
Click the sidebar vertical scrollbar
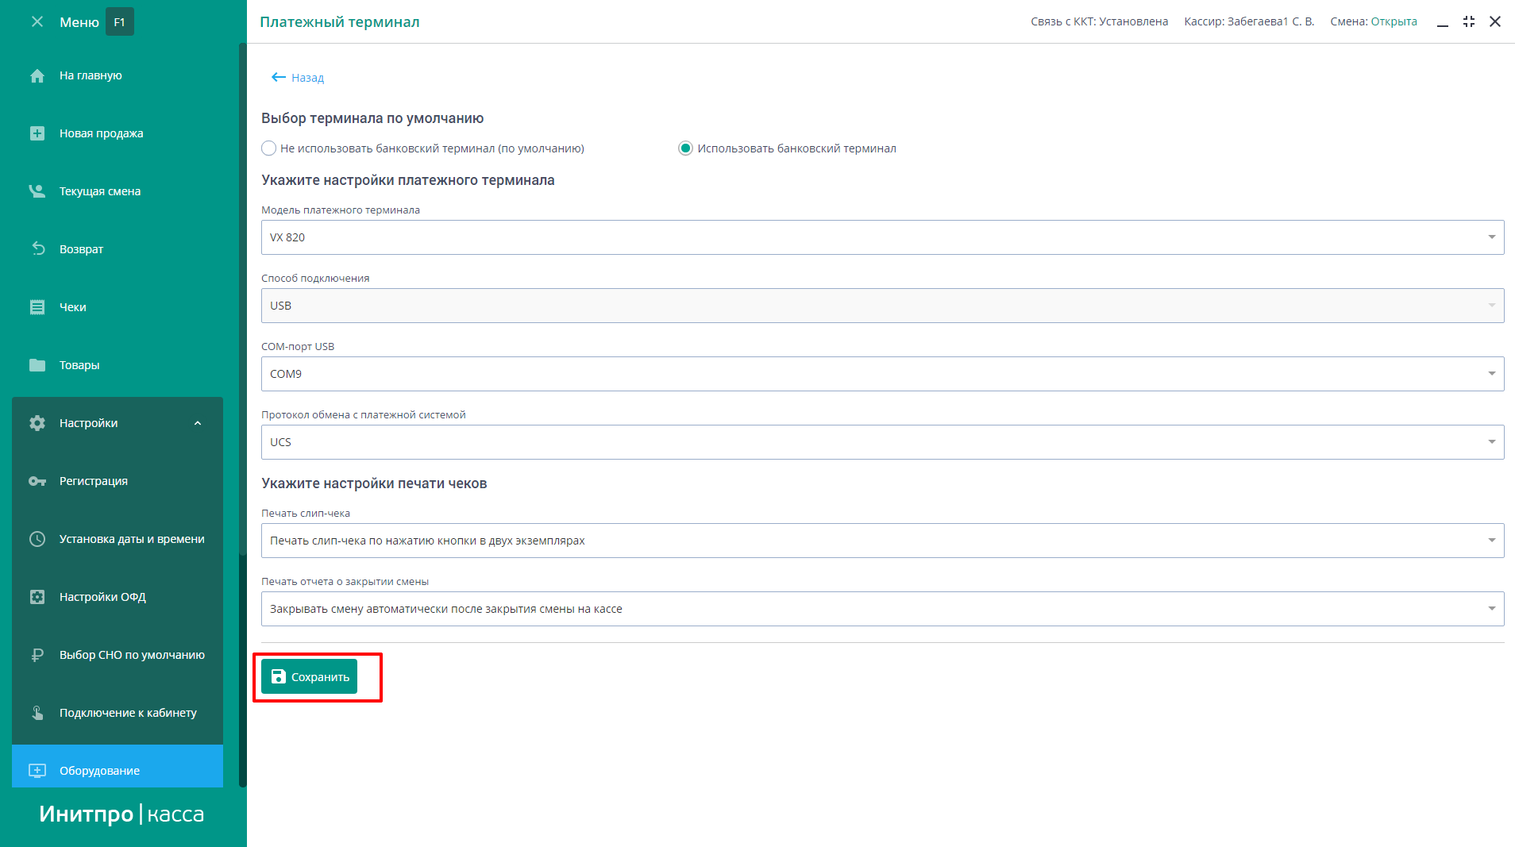[243, 415]
